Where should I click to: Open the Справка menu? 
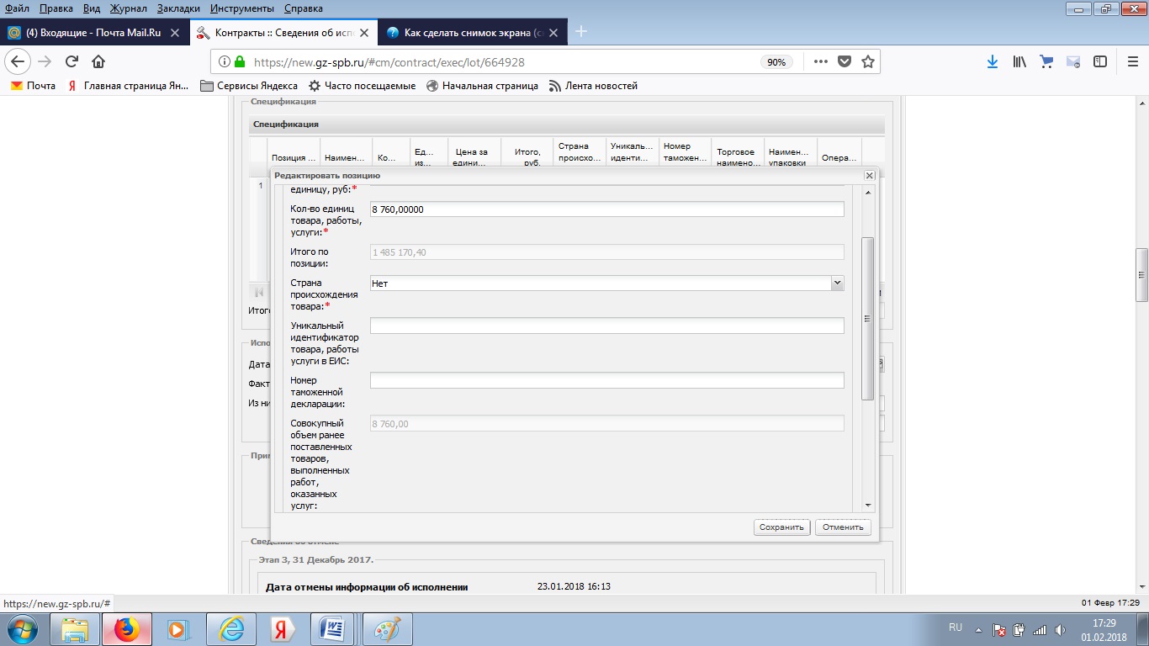pyautogui.click(x=303, y=8)
